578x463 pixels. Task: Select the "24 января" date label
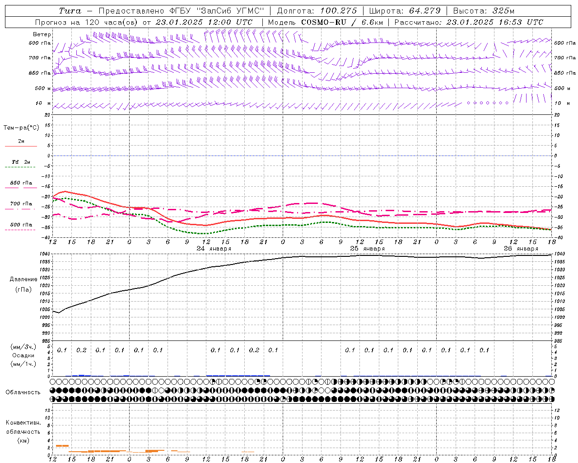click(x=214, y=249)
